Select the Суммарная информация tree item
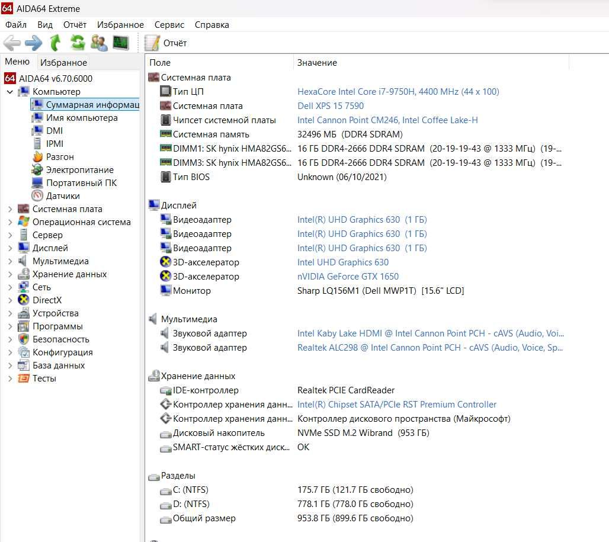Image resolution: width=609 pixels, height=542 pixels. 85,105
